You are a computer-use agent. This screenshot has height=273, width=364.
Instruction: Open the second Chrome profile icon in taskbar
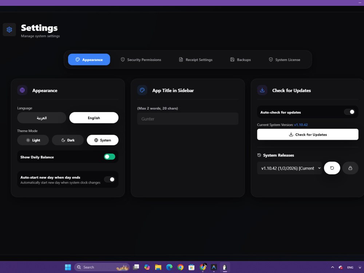point(203,267)
